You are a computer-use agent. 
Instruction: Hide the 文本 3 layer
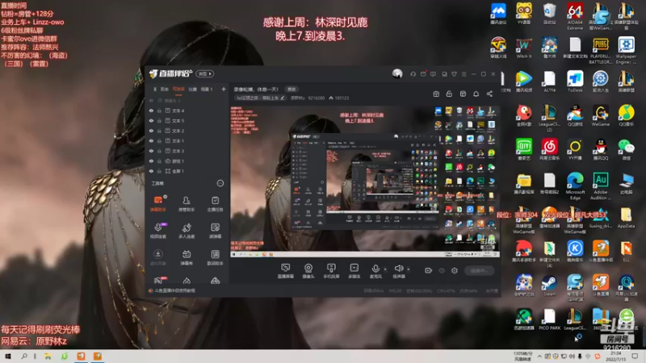151,151
